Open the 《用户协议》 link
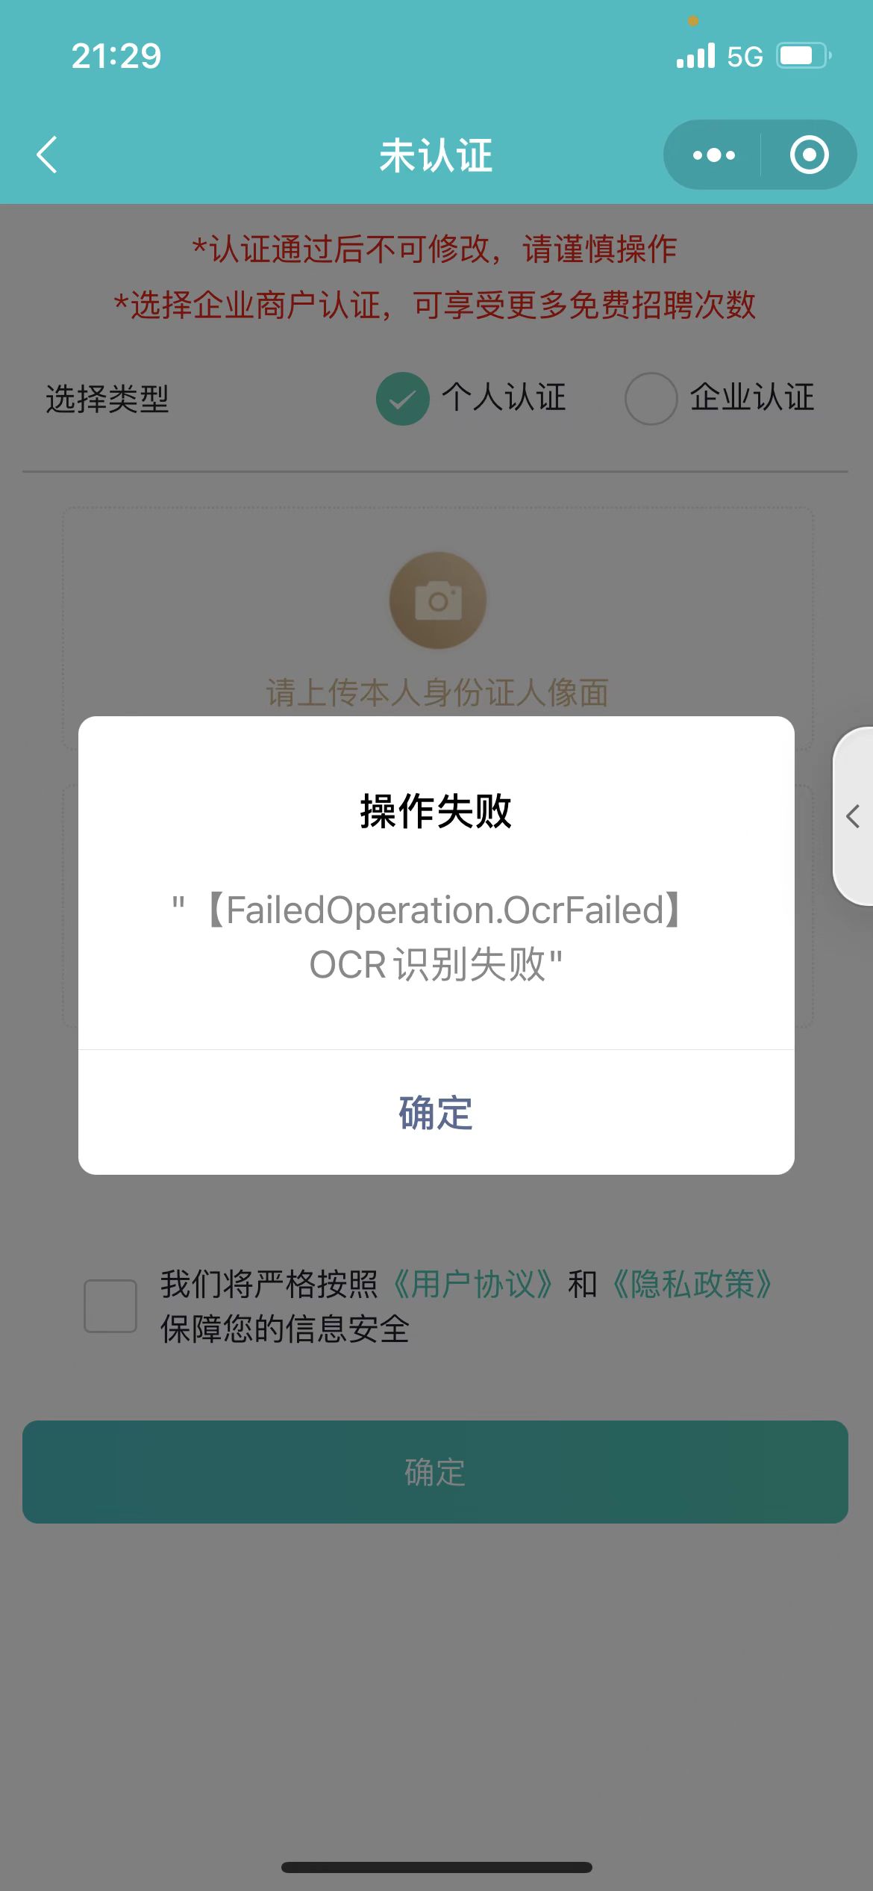873x1891 pixels. [x=473, y=1285]
